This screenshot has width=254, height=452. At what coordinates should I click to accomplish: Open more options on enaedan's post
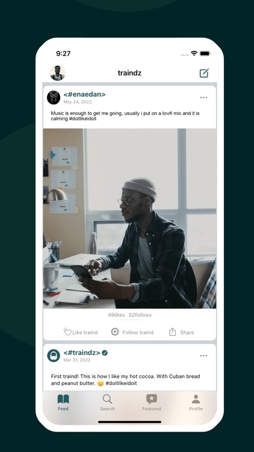(x=203, y=98)
